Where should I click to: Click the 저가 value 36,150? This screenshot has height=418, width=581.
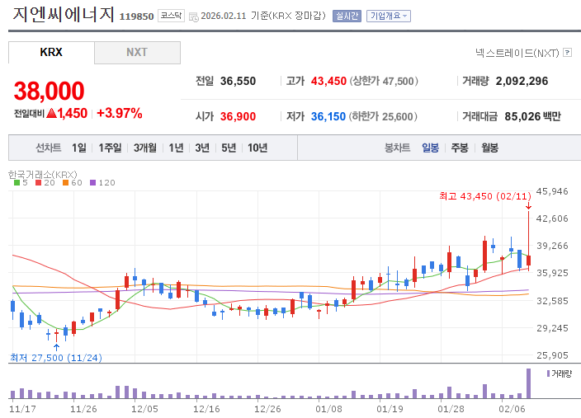[328, 116]
